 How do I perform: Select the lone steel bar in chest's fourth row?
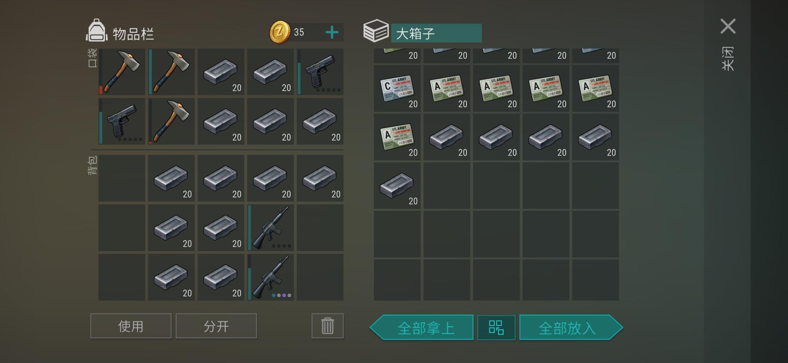tap(397, 186)
